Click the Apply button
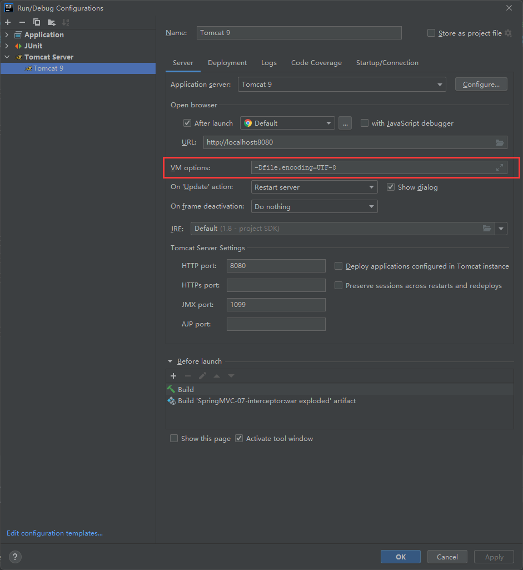Image resolution: width=523 pixels, height=570 pixels. coord(494,557)
